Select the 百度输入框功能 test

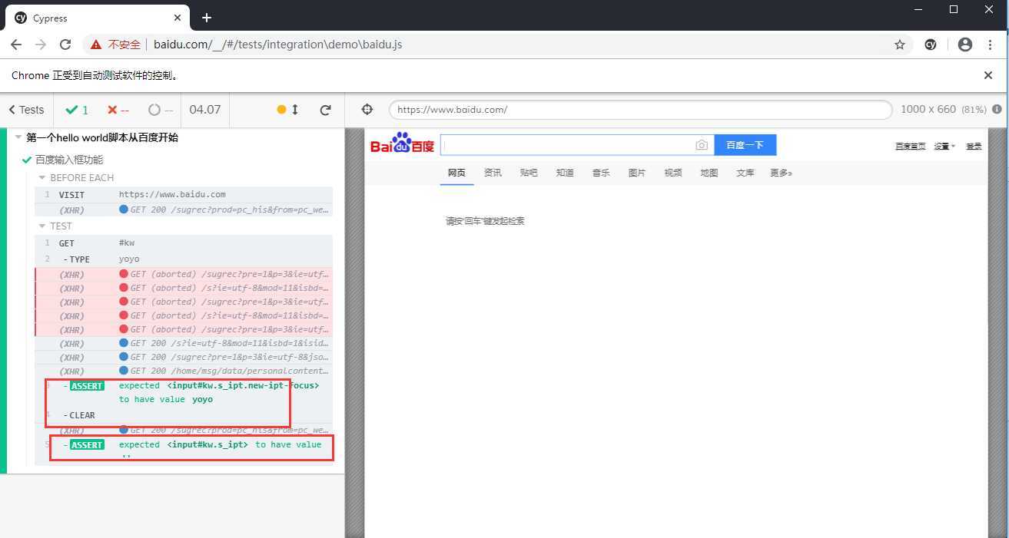point(69,160)
